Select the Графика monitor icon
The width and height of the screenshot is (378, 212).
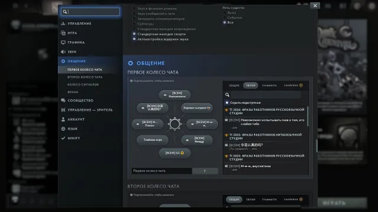pos(63,42)
